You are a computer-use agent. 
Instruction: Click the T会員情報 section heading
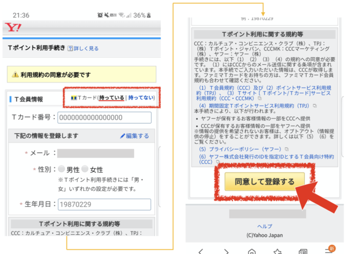29,99
